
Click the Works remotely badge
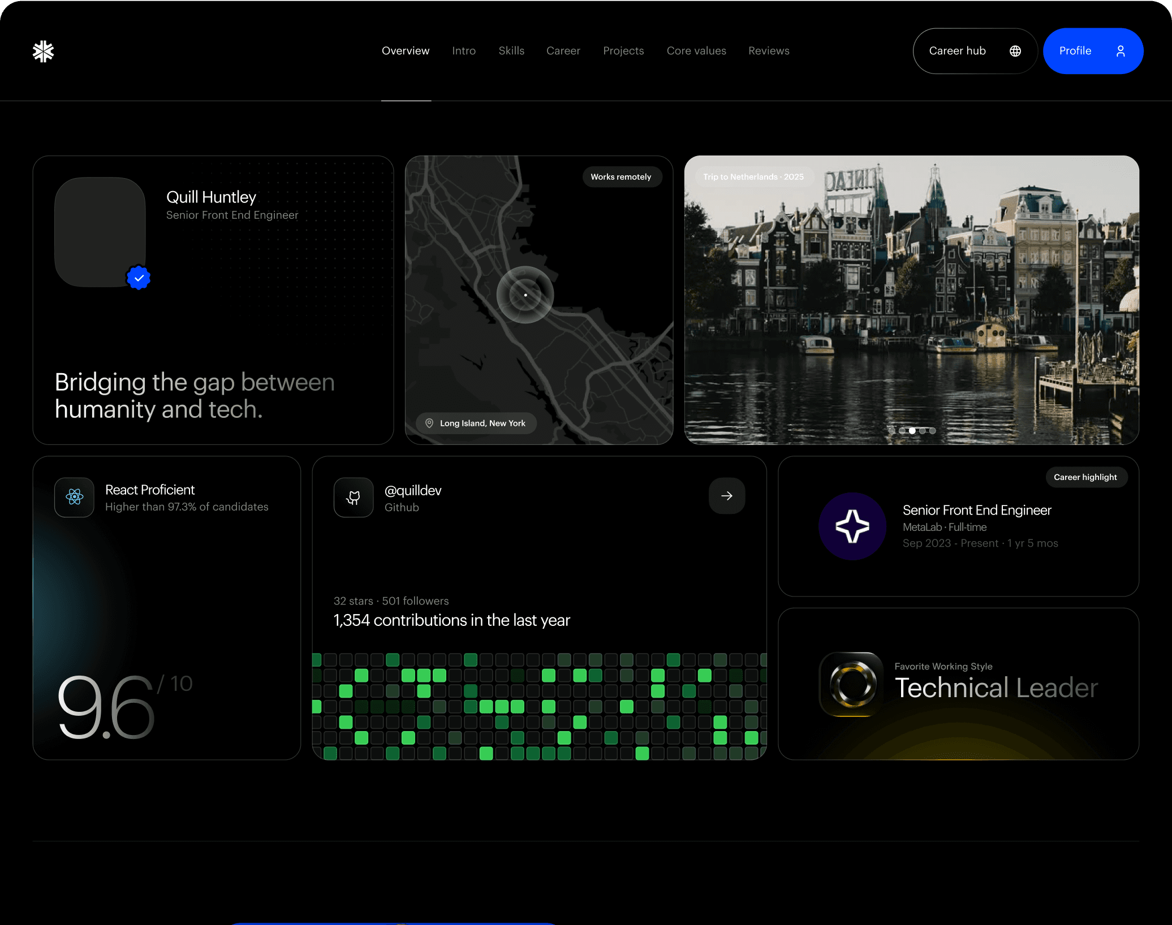[x=621, y=177]
